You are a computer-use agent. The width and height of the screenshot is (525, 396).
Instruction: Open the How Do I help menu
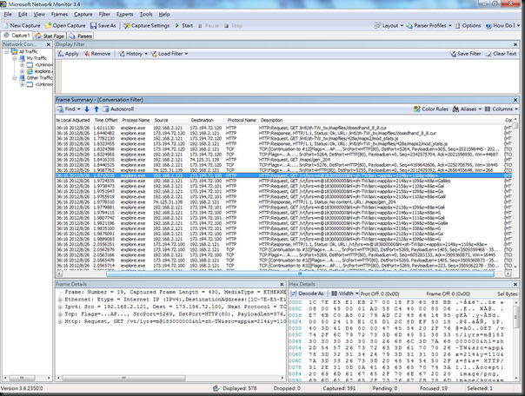[x=502, y=26]
